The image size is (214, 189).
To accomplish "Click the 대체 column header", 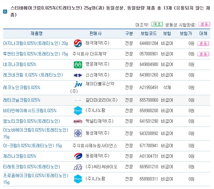I will tap(203, 33).
